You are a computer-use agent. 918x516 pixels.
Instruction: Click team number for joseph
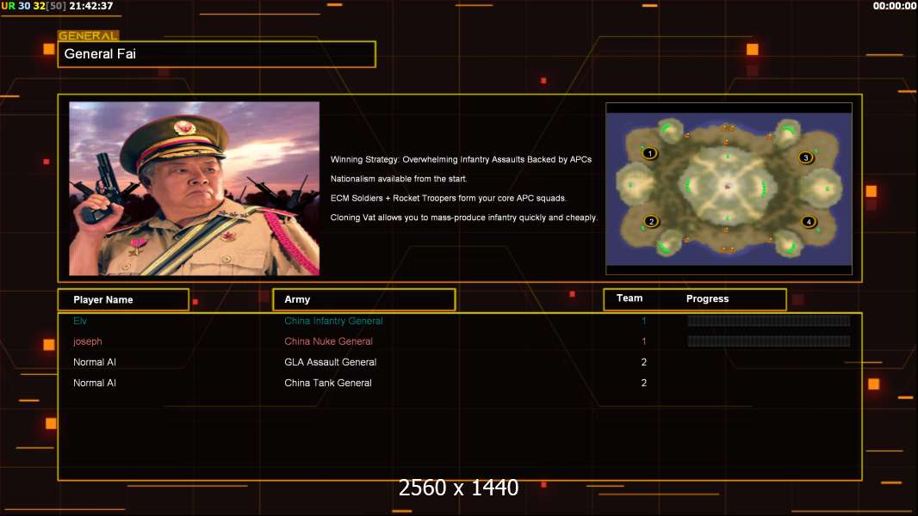click(643, 341)
